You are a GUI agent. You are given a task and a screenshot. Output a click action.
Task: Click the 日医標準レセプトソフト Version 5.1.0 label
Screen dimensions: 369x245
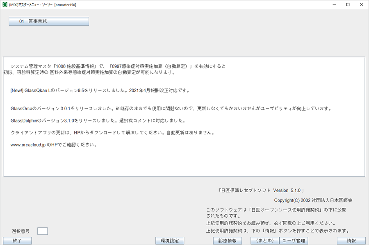(261, 190)
